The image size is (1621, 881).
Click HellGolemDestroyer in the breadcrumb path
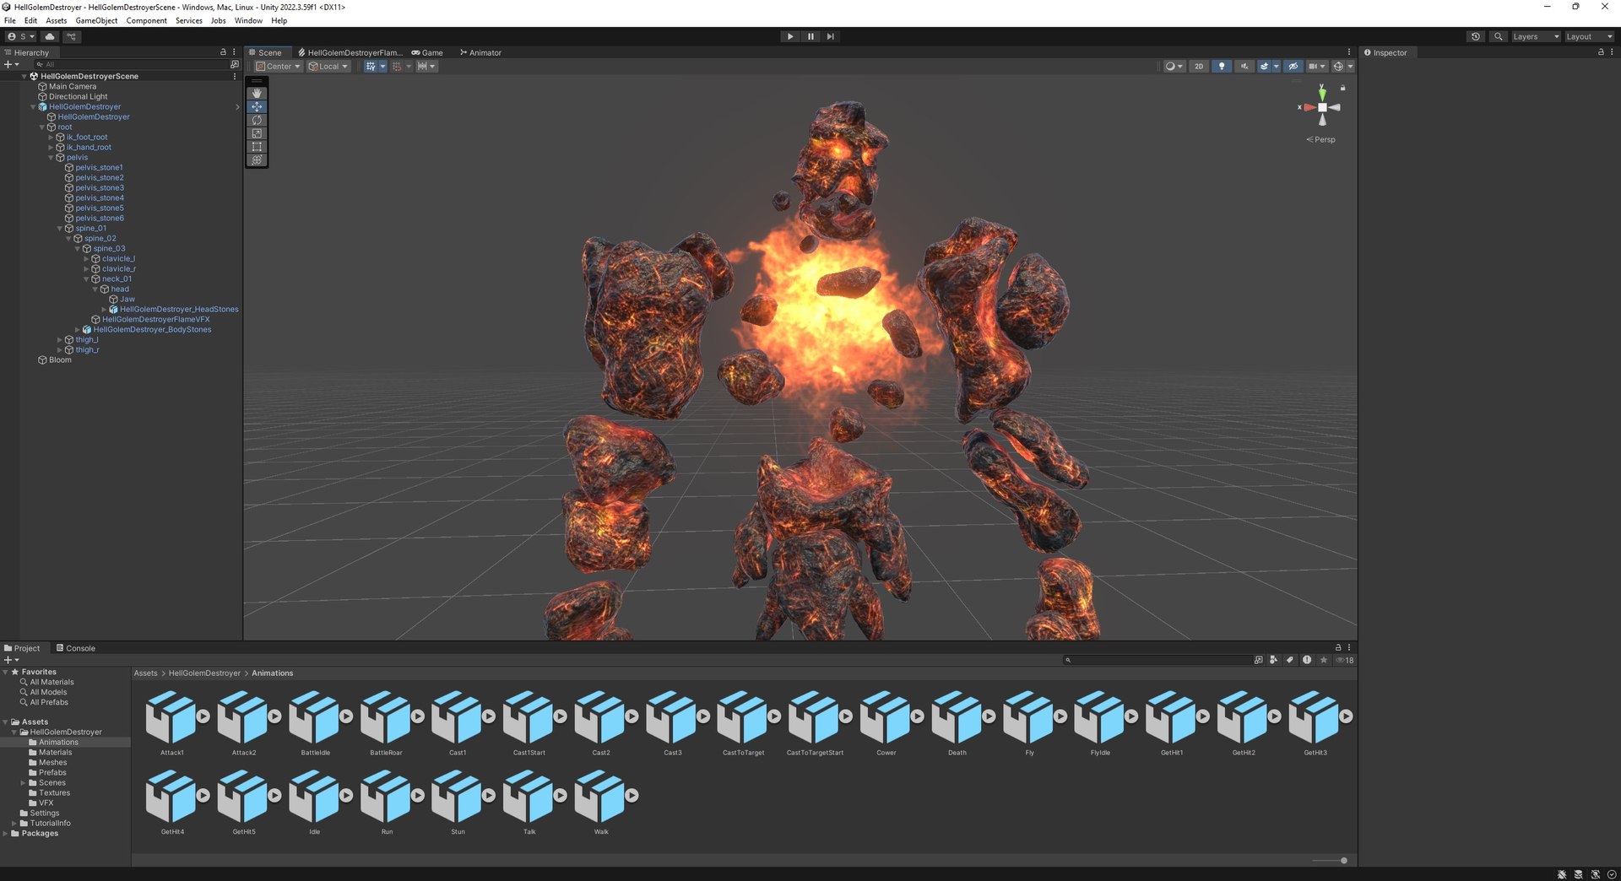click(204, 673)
